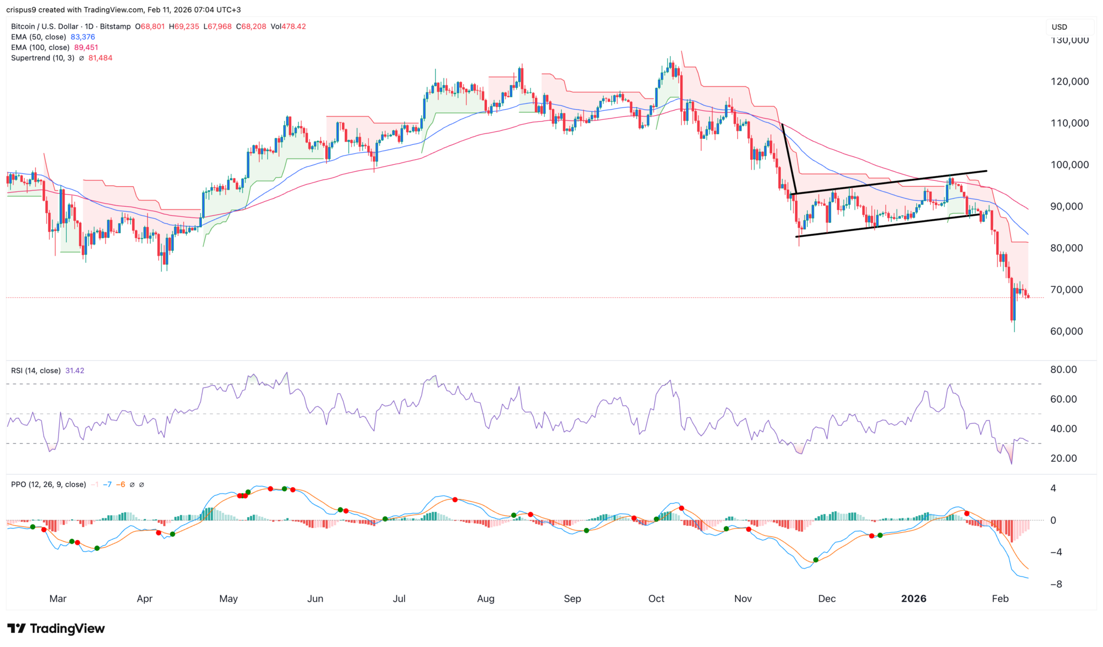The height and width of the screenshot is (647, 1103).
Task: Open the RSI (14, close) indicator legend
Action: point(36,371)
